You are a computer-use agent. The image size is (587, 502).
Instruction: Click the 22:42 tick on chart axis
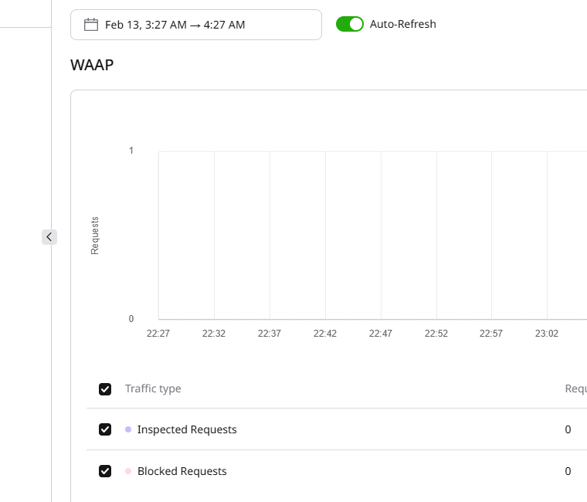coord(325,334)
